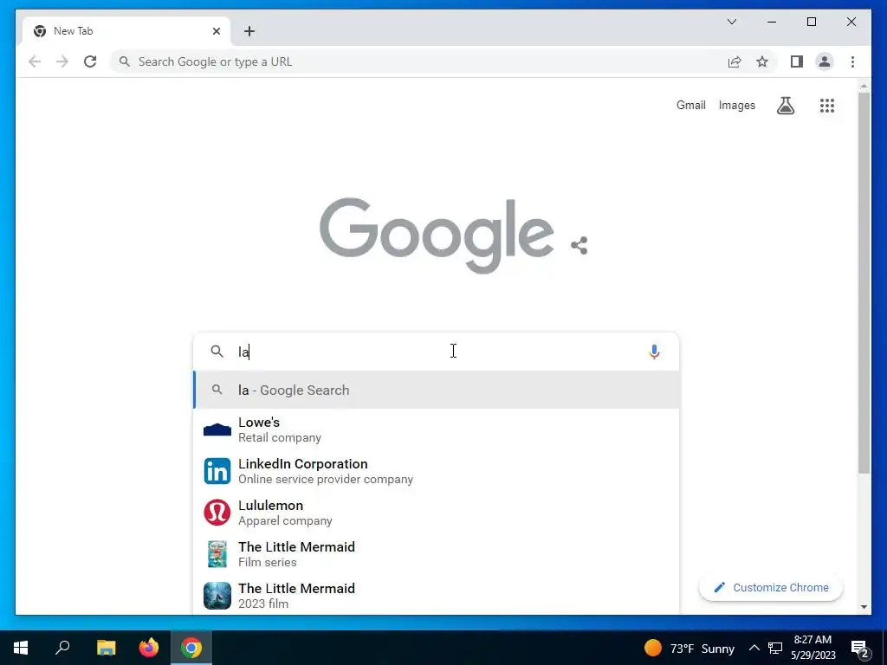Click the browser forward arrow
Image resolution: width=887 pixels, height=665 pixels.
tap(62, 61)
